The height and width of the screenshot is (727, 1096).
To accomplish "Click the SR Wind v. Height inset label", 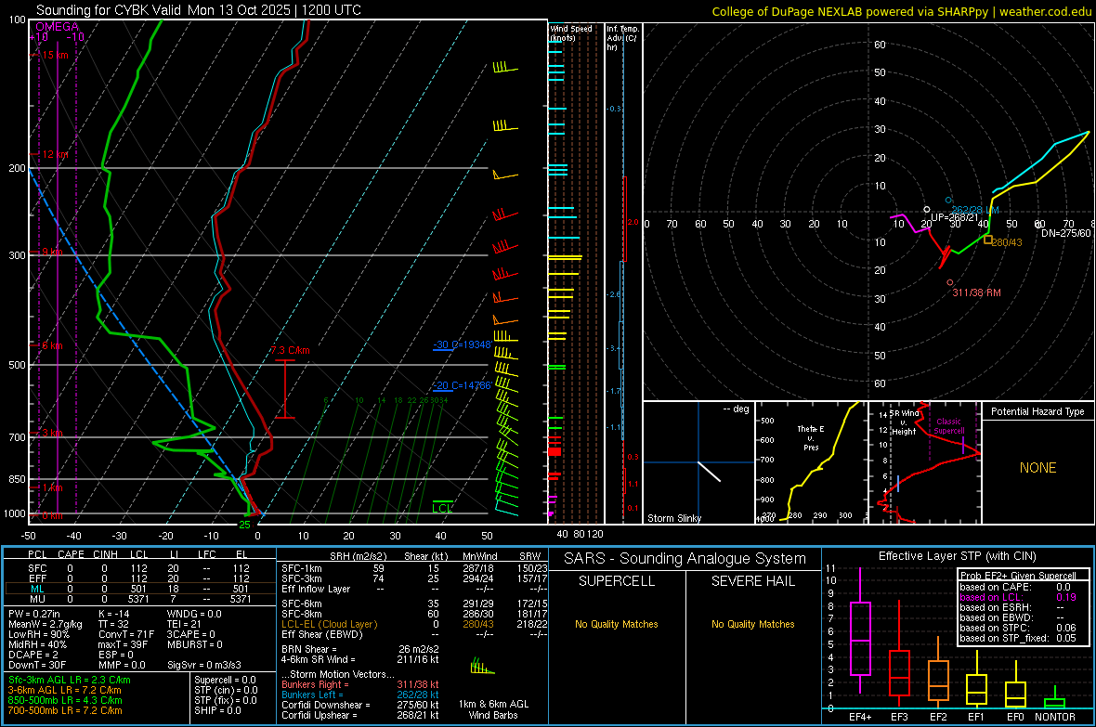I will pos(904,422).
